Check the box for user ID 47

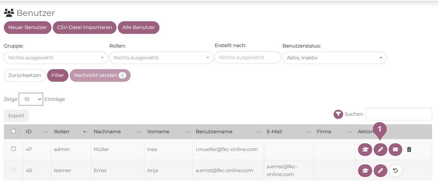pyautogui.click(x=13, y=149)
